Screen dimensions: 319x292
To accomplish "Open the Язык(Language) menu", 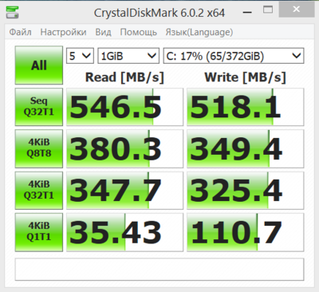I will pyautogui.click(x=199, y=32).
